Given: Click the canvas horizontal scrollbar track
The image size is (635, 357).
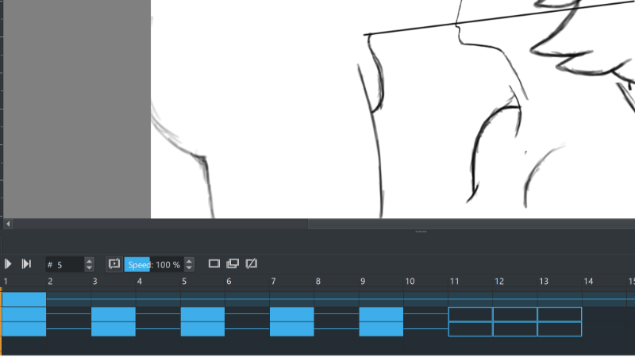Looking at the screenshot, I should [x=468, y=225].
